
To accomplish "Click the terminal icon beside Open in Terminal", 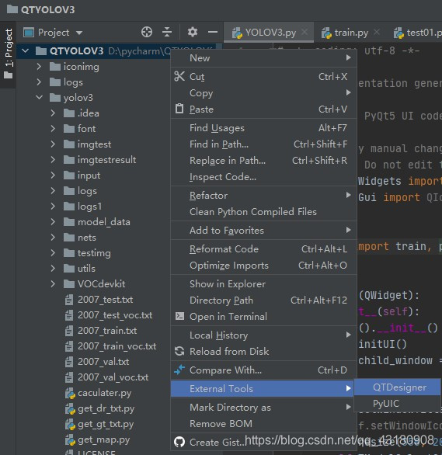I will click(179, 316).
